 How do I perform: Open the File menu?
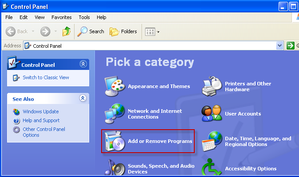point(9,17)
